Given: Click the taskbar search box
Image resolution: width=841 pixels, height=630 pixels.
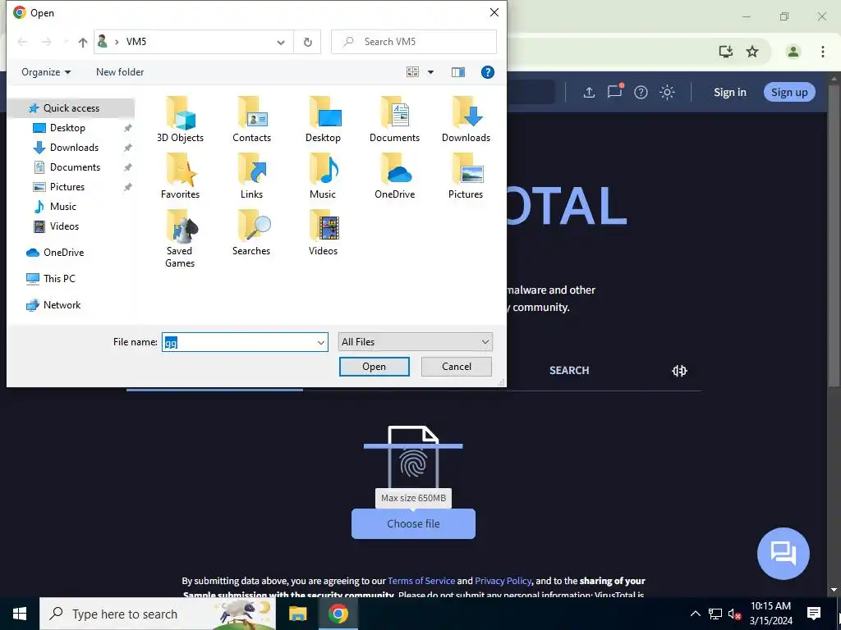Looking at the screenshot, I should (158, 614).
